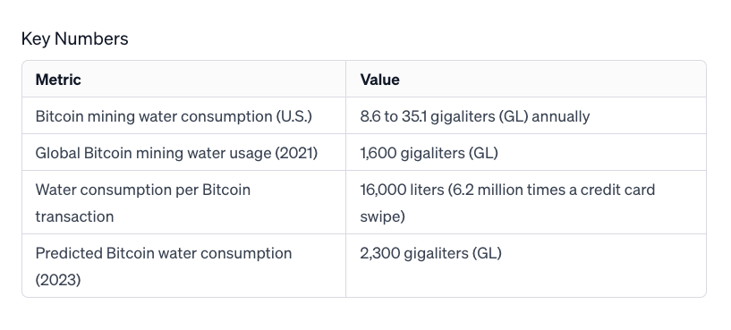
Task: Click the word 'Predicted' in last row
Action: pyautogui.click(x=69, y=253)
